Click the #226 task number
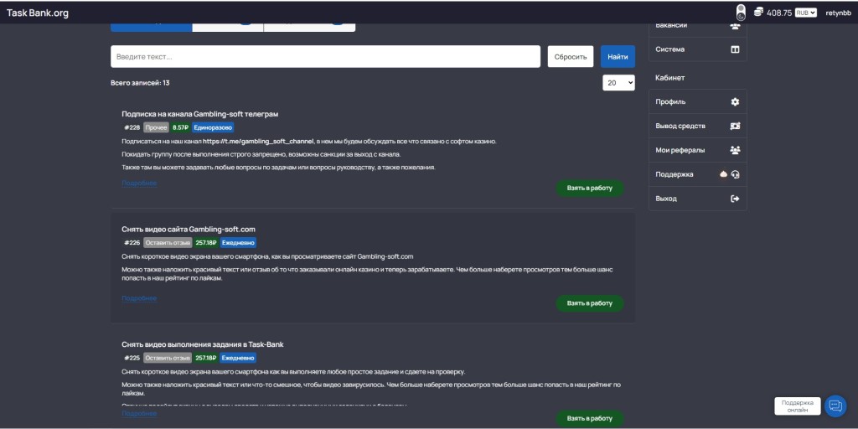This screenshot has width=858, height=429. tap(132, 242)
